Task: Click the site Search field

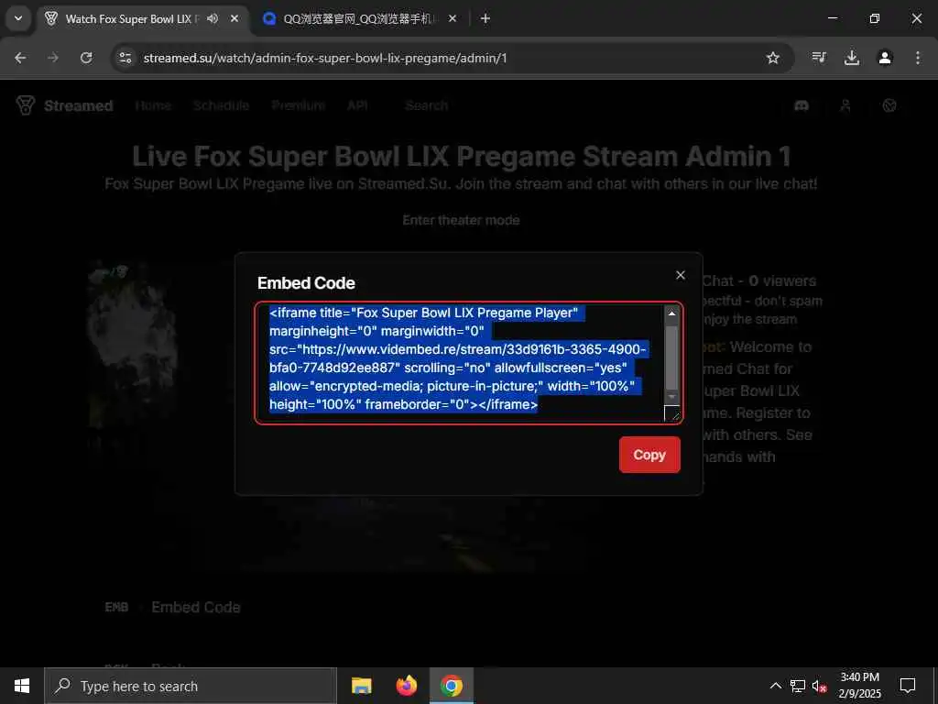Action: [x=426, y=105]
